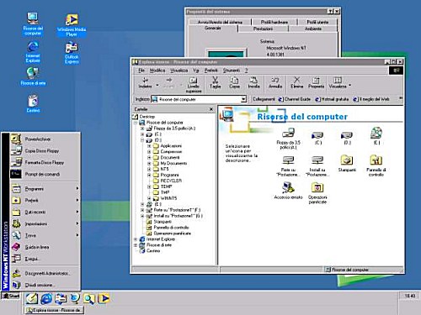421x315 pixels.
Task: Collapse the (D:) drive tree node
Action: coord(142,140)
